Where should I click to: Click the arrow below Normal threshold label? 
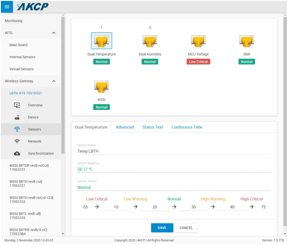pyautogui.click(x=174, y=207)
